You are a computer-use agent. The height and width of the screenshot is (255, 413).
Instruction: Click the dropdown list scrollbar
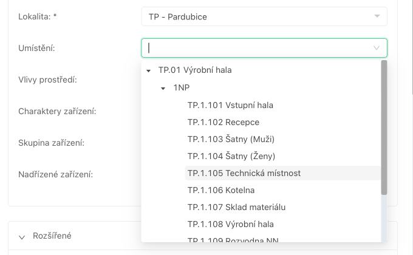[384, 127]
